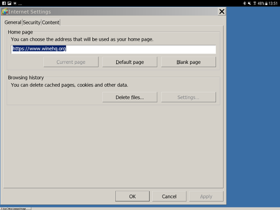
Task: Close the Internet Settings window
Action: pos(221,12)
